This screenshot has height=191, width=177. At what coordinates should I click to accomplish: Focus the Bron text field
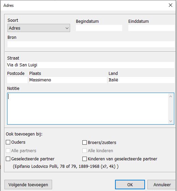tap(91, 44)
